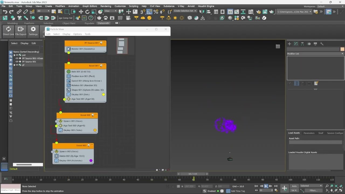Click the magenta swatch on Display 004
This screenshot has height=194, width=345.
click(x=91, y=160)
